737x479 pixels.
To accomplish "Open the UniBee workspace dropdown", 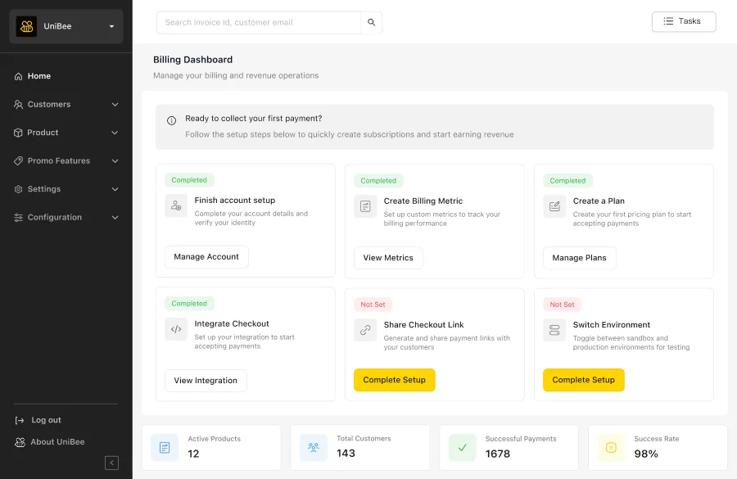I will pyautogui.click(x=111, y=25).
